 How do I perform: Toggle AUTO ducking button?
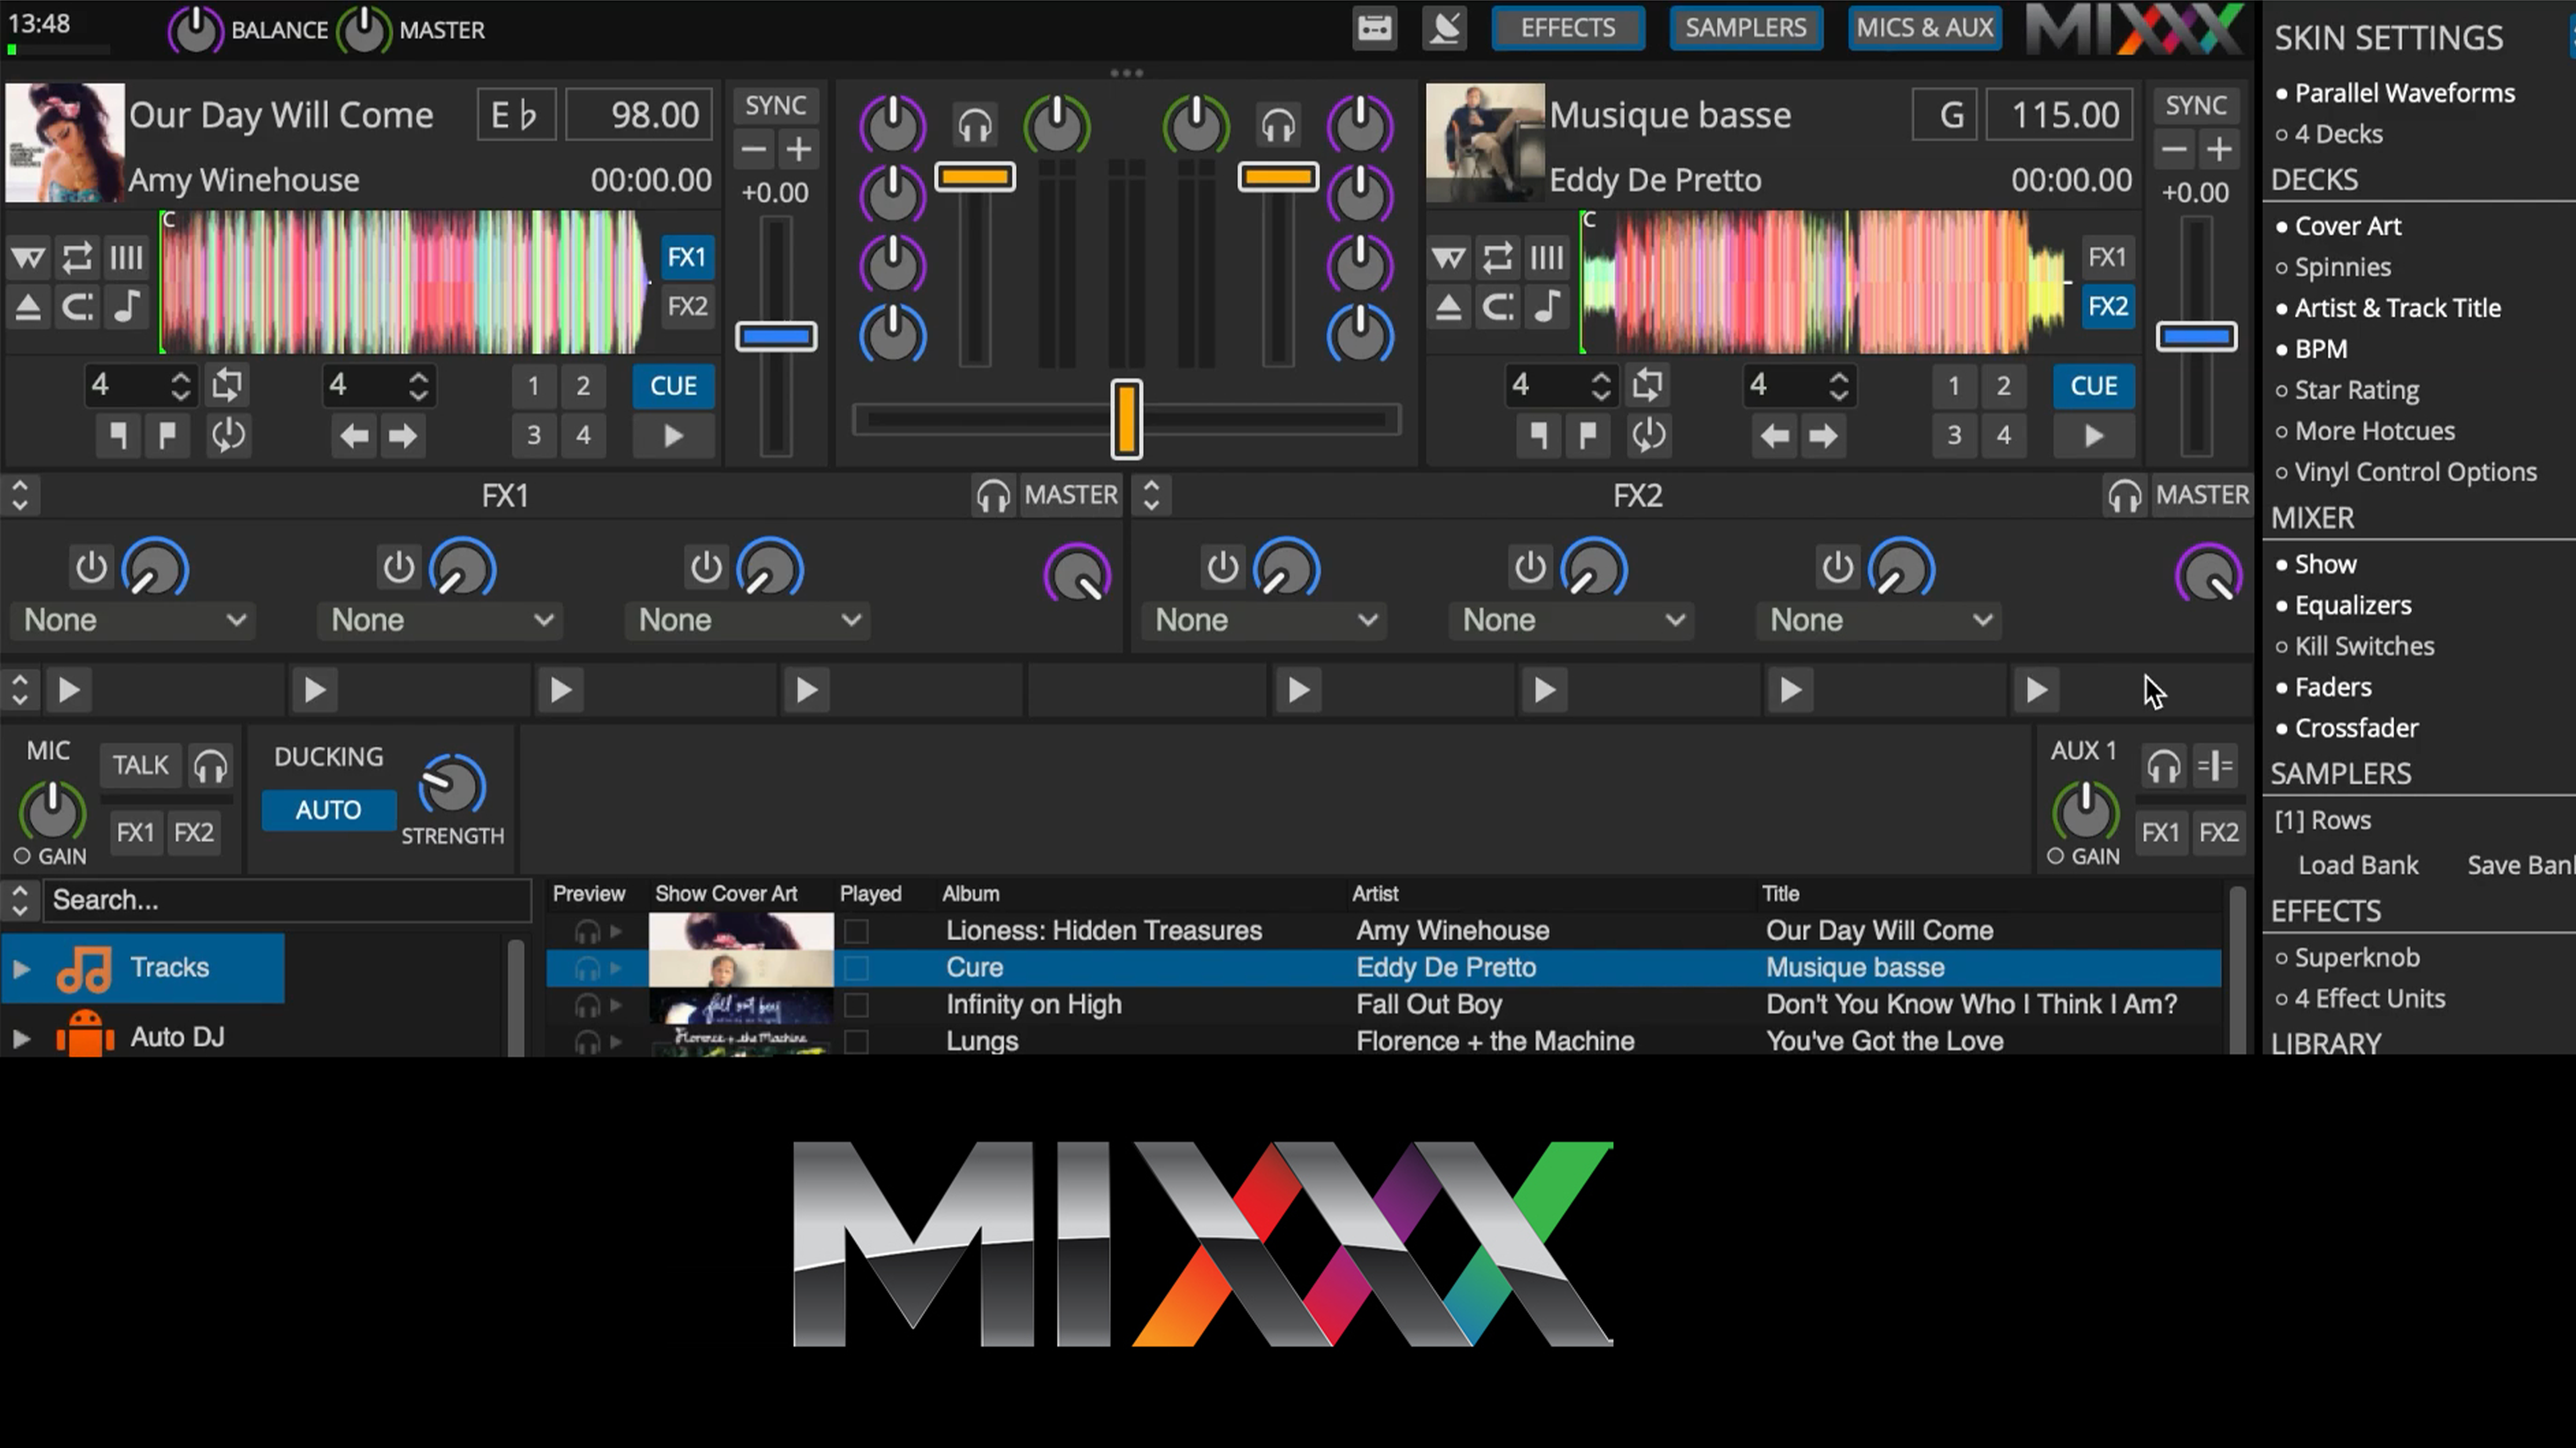[x=328, y=810]
